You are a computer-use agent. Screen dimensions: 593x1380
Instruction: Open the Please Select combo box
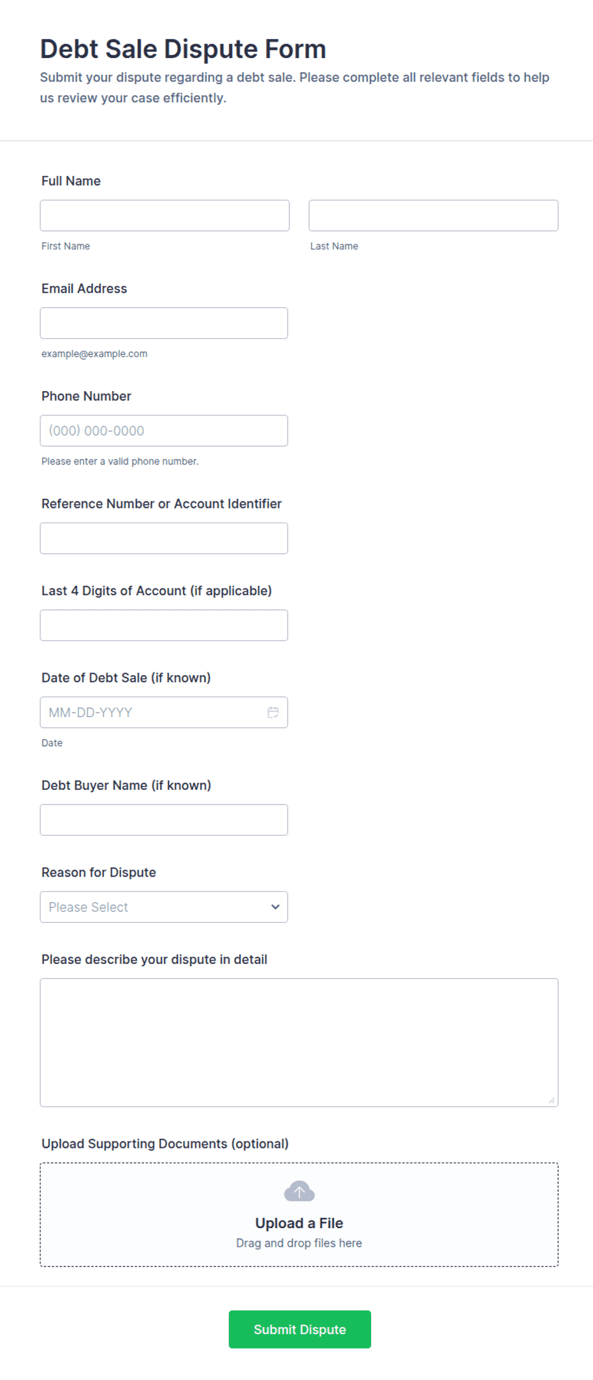coord(164,907)
